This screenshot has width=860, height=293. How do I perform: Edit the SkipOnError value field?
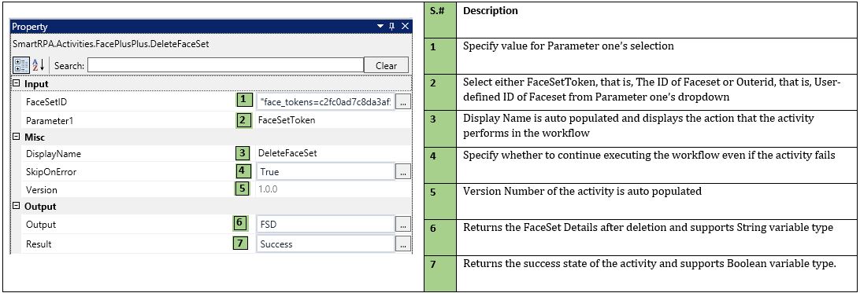pyautogui.click(x=325, y=172)
